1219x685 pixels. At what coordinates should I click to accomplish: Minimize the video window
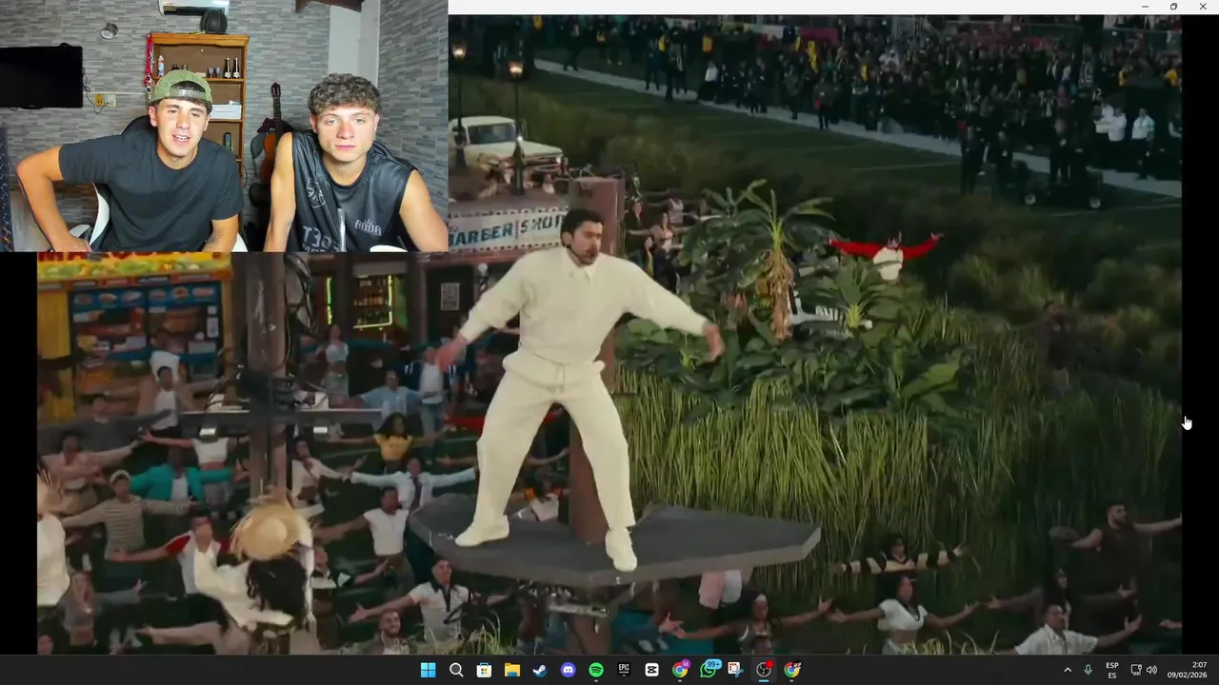coord(1145,7)
